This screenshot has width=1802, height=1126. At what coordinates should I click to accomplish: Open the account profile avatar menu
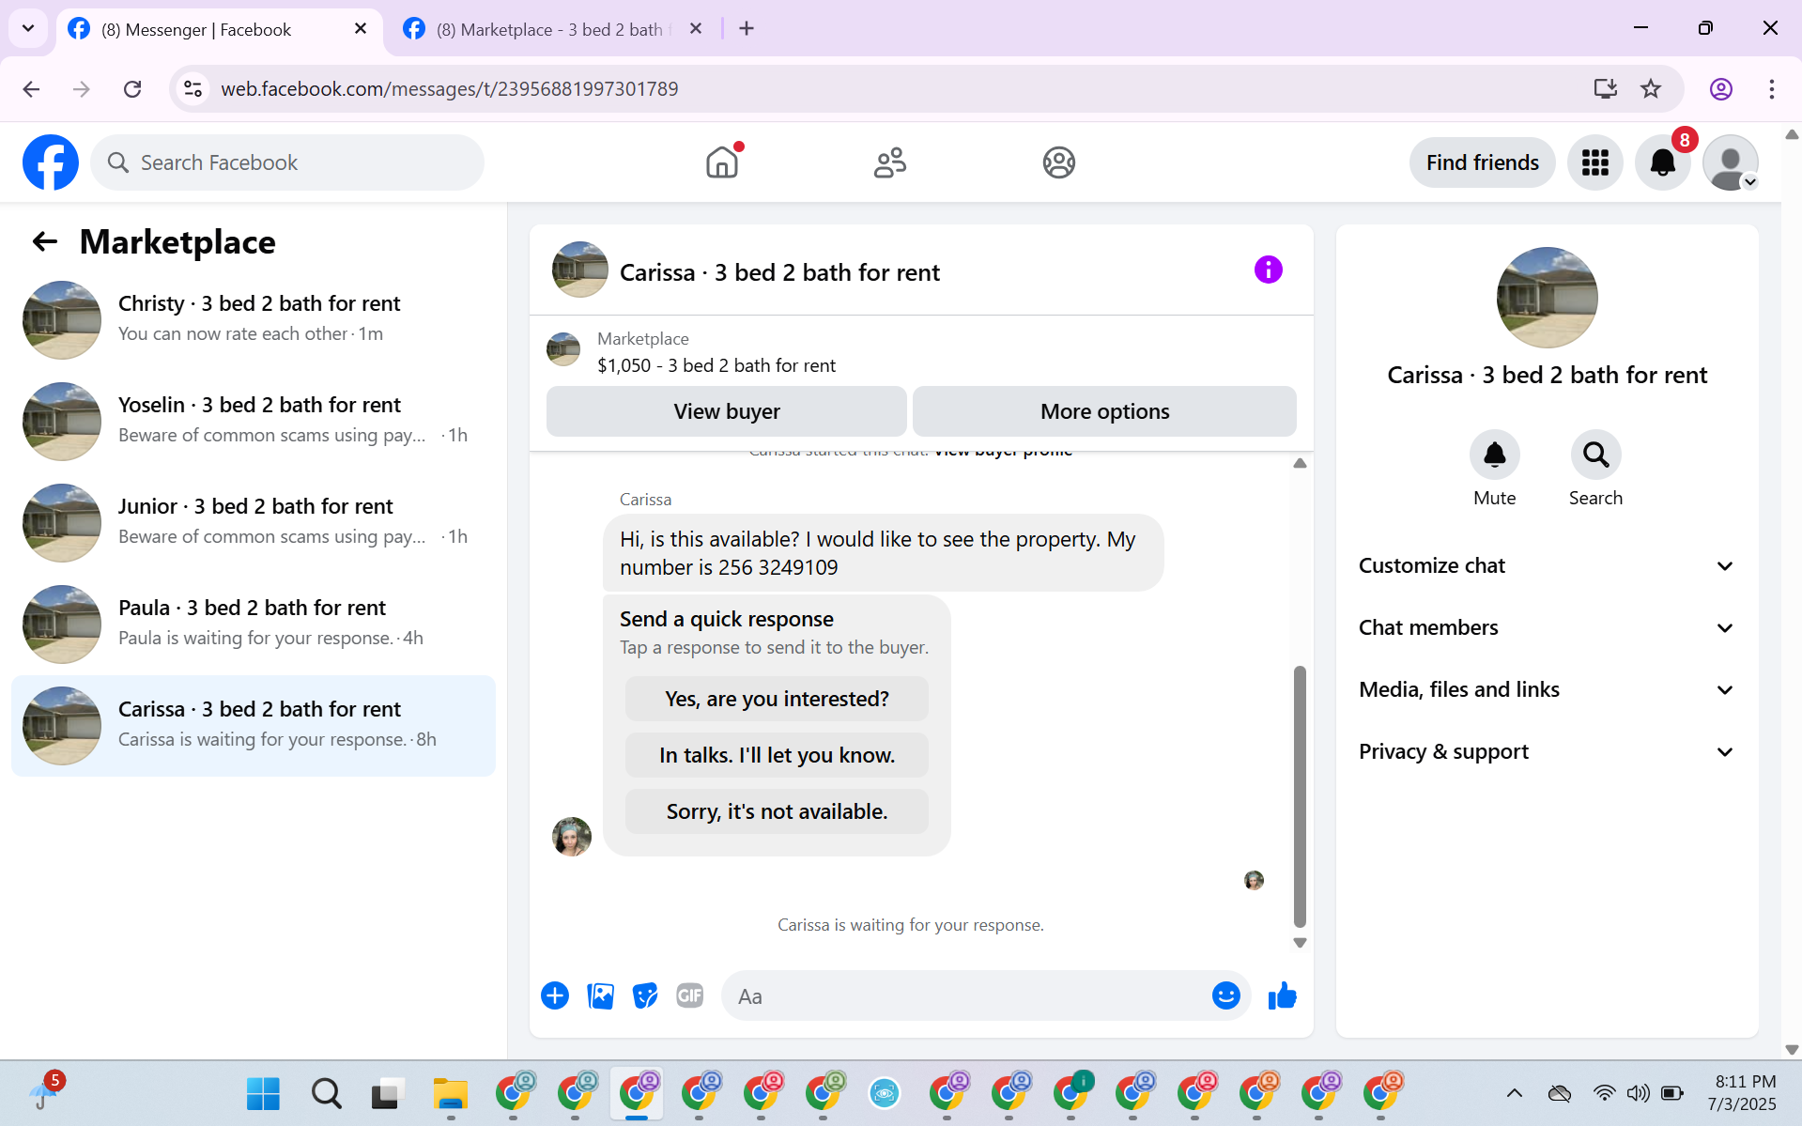click(1731, 162)
